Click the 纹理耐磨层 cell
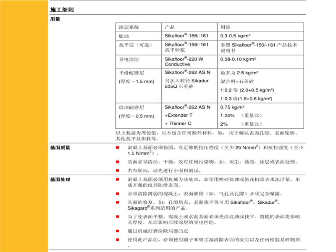The image size is (336, 252). pyautogui.click(x=131, y=108)
